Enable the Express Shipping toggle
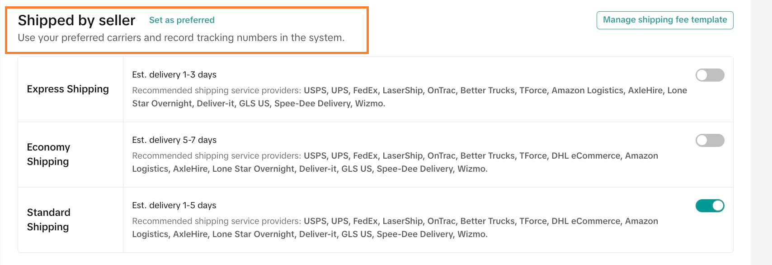Viewport: 772px width, 265px height. (710, 75)
